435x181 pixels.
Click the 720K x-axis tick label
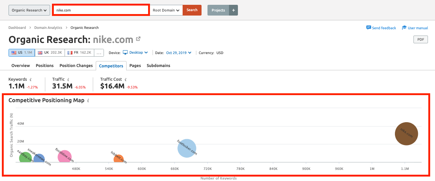coord(207,168)
